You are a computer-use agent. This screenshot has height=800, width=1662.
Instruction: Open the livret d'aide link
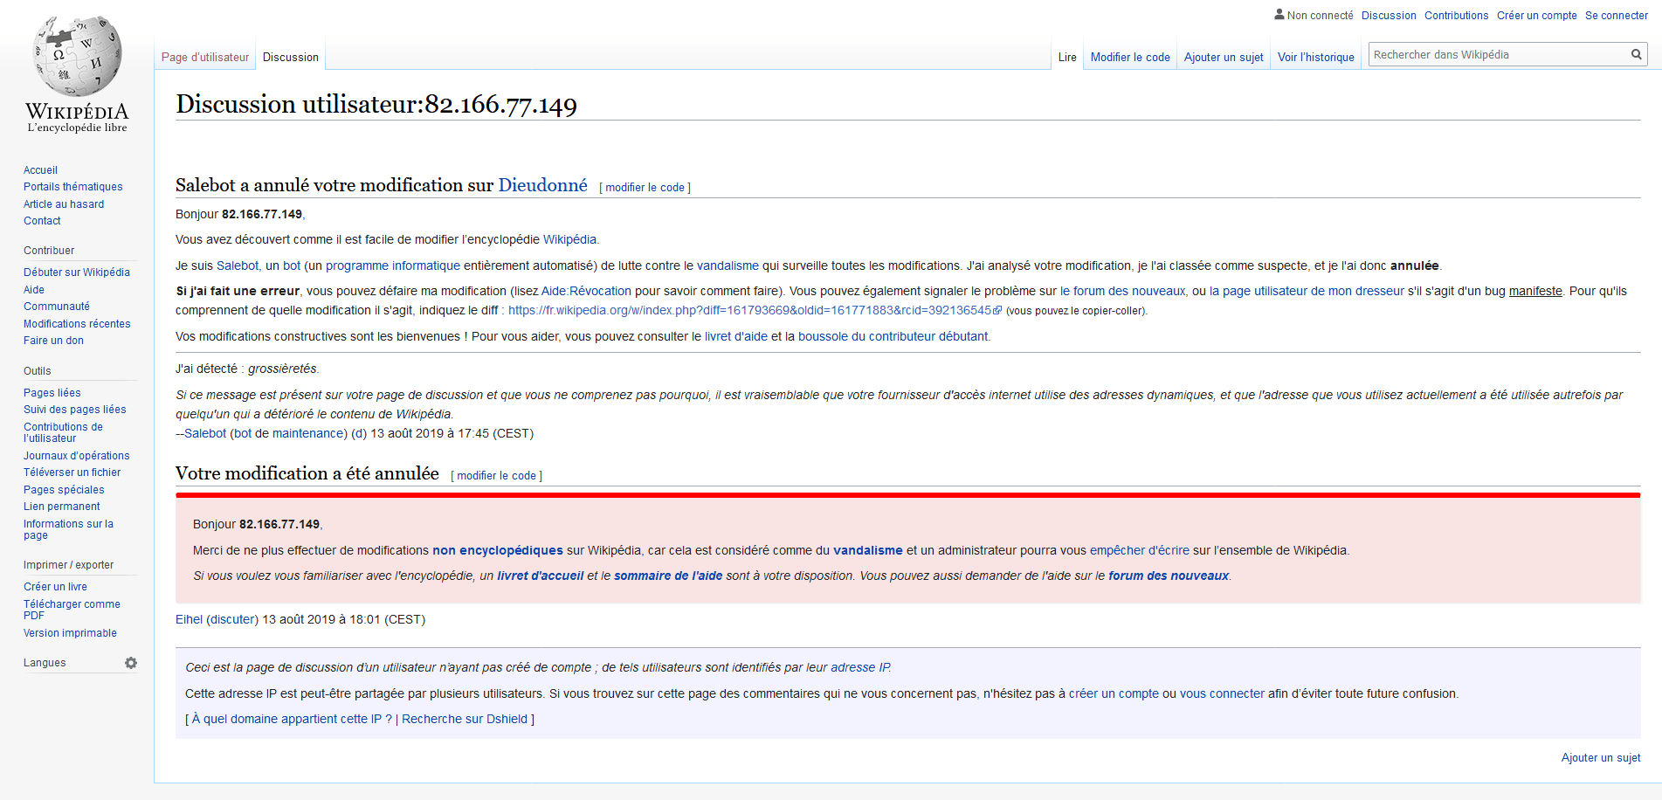(736, 336)
